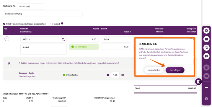
Task: Click the search magnifier in article number field
Action: coord(63,39)
